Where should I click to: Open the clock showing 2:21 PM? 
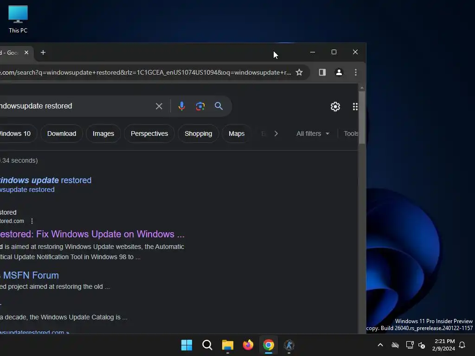coord(444,345)
